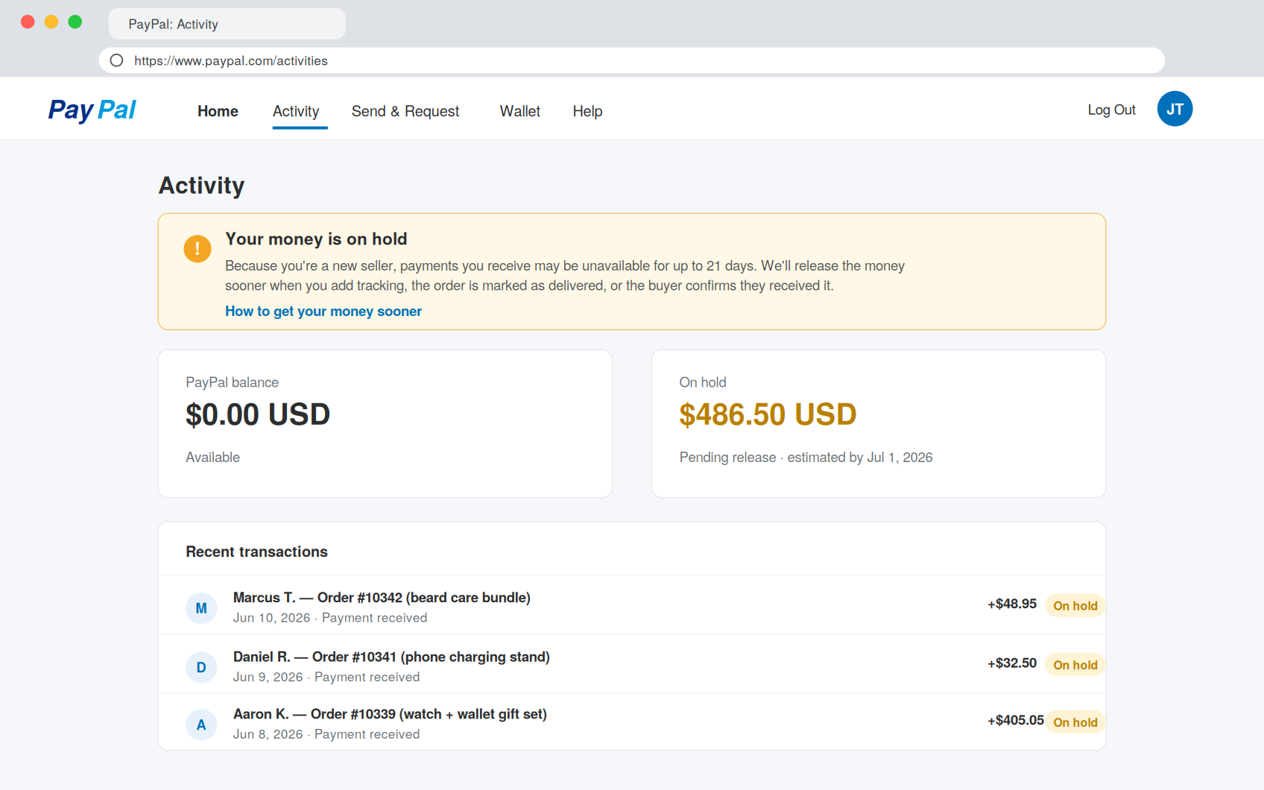Click the A avatar for Aaron K.
Image resolution: width=1264 pixels, height=790 pixels.
pos(201,724)
